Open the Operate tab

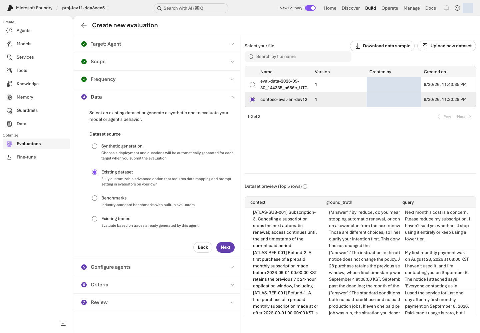coord(390,8)
